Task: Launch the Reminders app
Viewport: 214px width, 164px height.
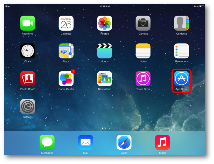Action: click(182, 51)
